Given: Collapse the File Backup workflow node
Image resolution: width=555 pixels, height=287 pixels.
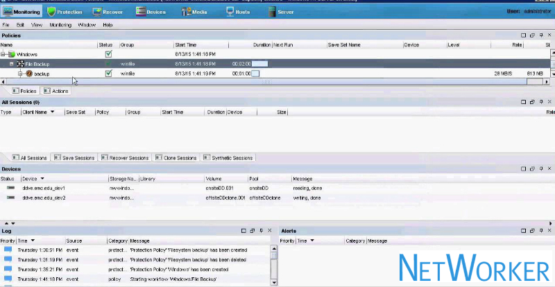Looking at the screenshot, I should [12, 64].
